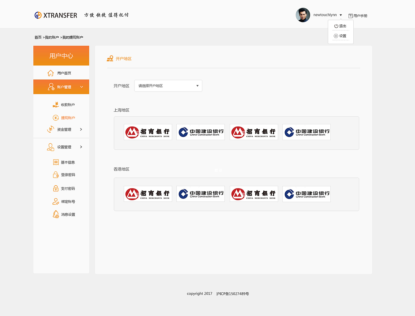415x316 pixels.
Task: Open the 用户手册 link
Action: click(x=360, y=16)
